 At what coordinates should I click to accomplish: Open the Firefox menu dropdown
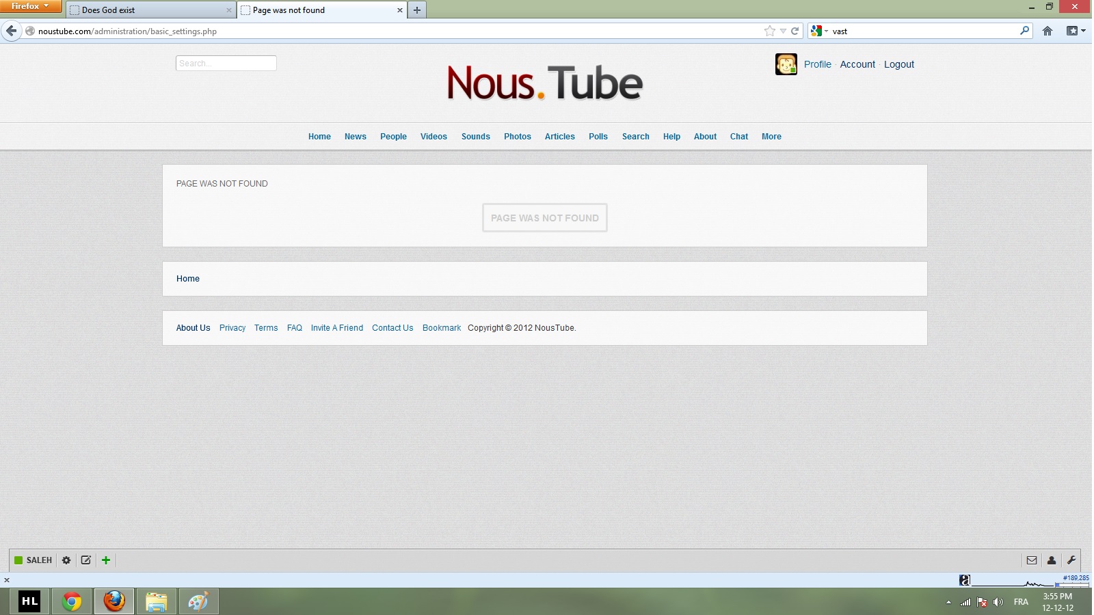pyautogui.click(x=31, y=6)
